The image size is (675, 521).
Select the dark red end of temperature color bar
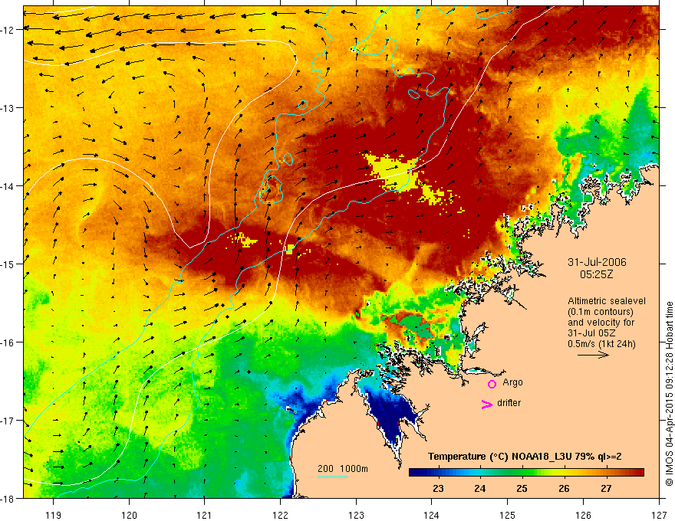point(637,473)
